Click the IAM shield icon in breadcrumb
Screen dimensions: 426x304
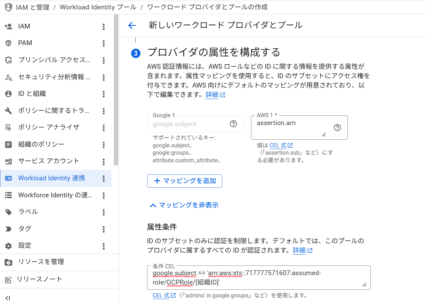coord(8,7)
